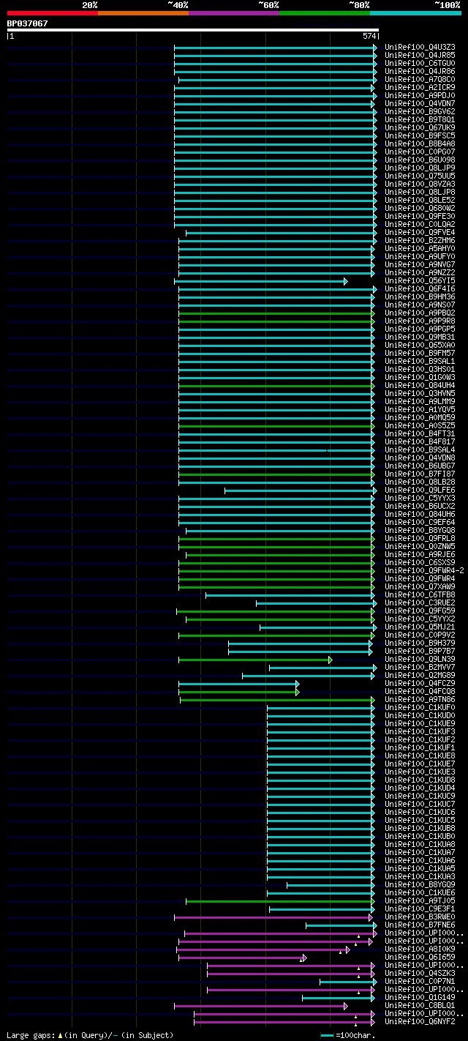Select the UniRef100_Q1G149 label
The image size is (468, 1041).
coord(420,997)
